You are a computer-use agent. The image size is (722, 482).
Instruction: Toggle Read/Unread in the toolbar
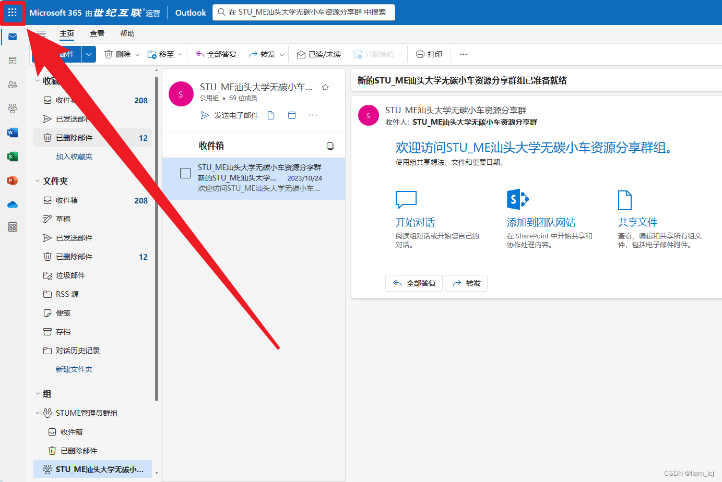319,54
